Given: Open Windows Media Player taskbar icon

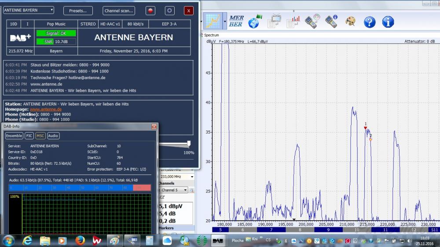Looking at the screenshot, I should click(62, 240).
